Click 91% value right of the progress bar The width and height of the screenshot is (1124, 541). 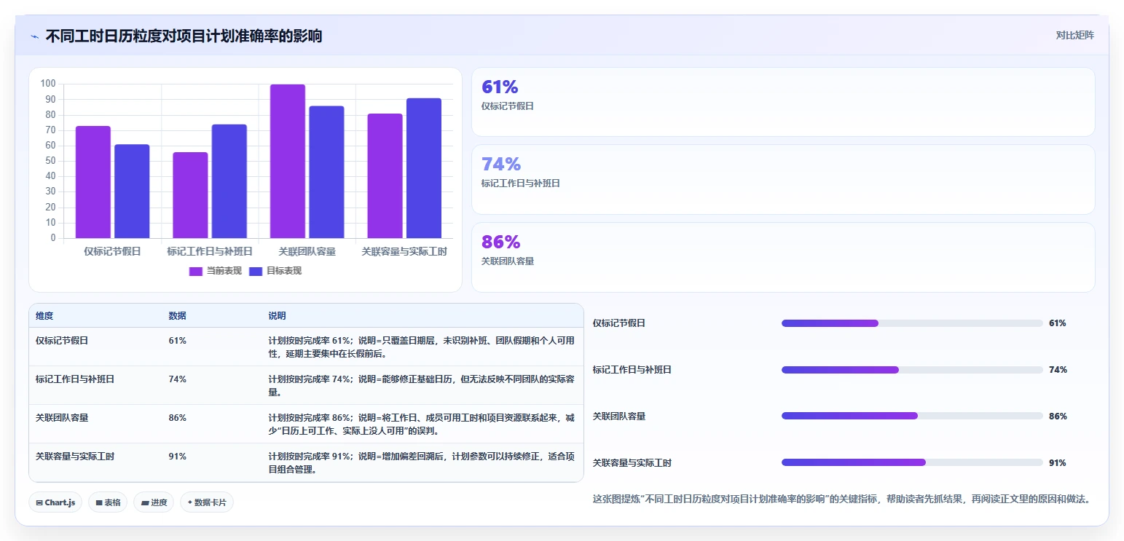1058,463
